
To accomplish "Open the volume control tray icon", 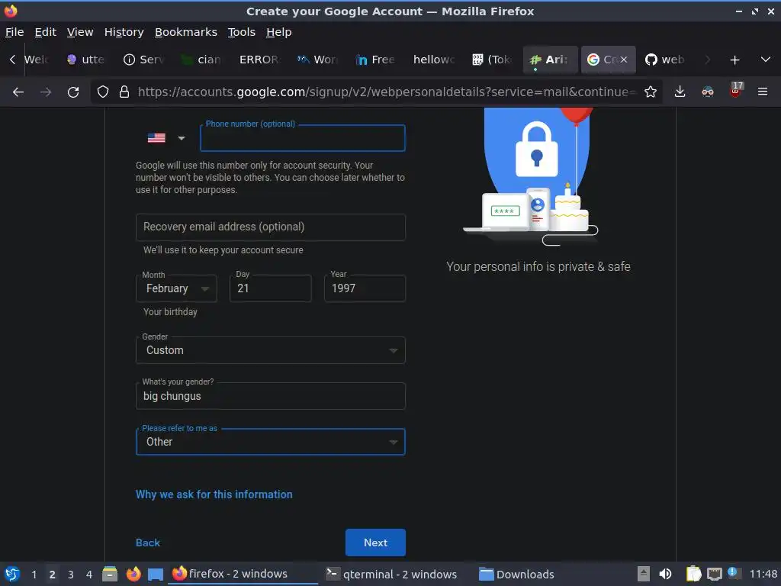I will [x=665, y=574].
